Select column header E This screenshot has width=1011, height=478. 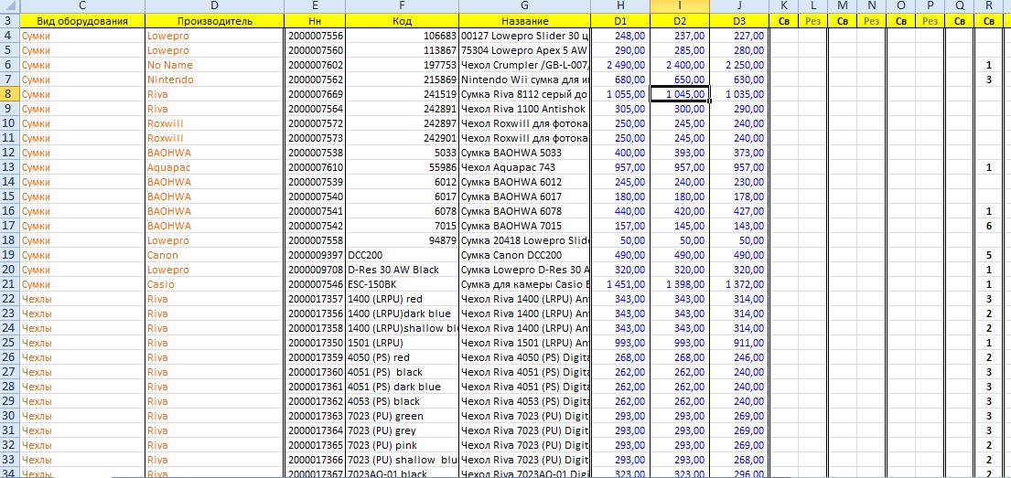point(315,5)
